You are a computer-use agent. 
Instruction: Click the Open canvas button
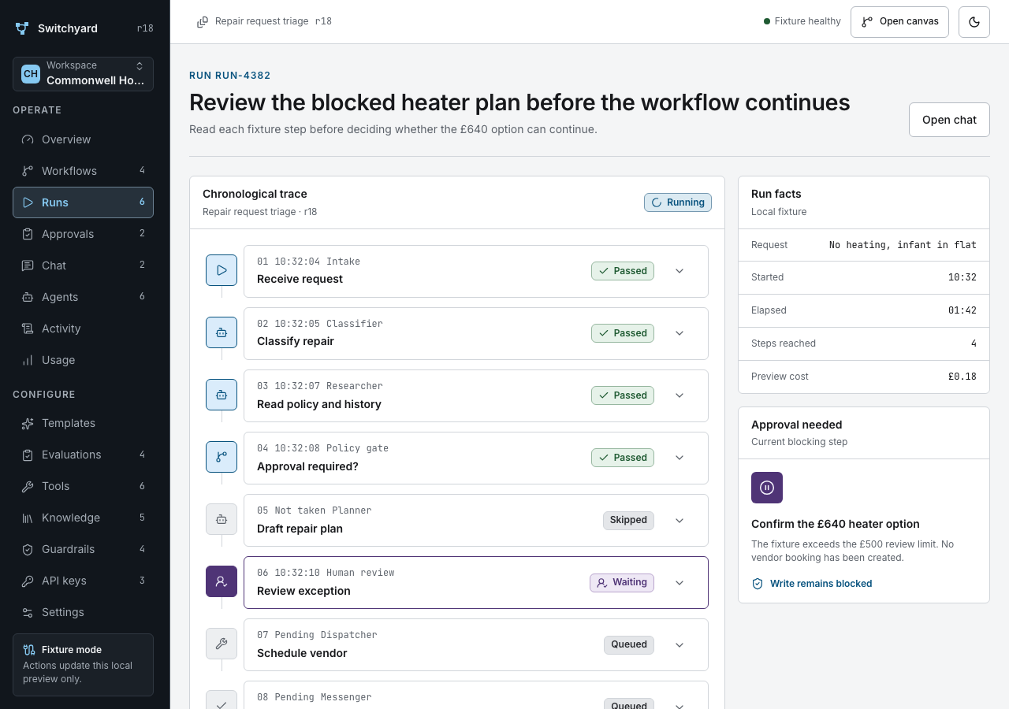pos(899,22)
